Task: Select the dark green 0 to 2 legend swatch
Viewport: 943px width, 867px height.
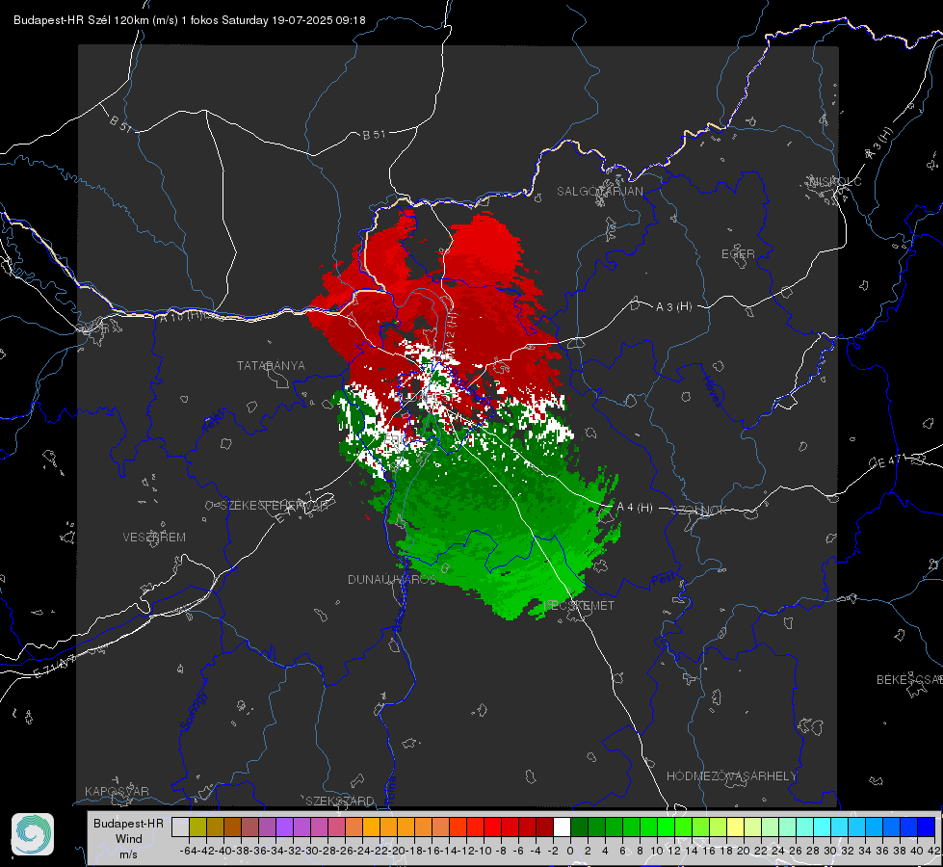Action: (x=579, y=827)
